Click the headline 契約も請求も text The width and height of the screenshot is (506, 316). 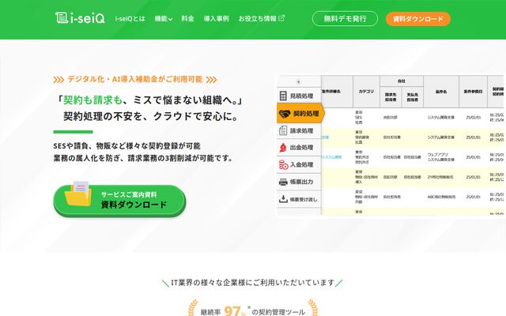point(93,100)
